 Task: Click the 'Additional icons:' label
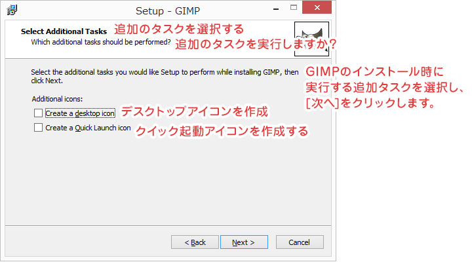57,99
